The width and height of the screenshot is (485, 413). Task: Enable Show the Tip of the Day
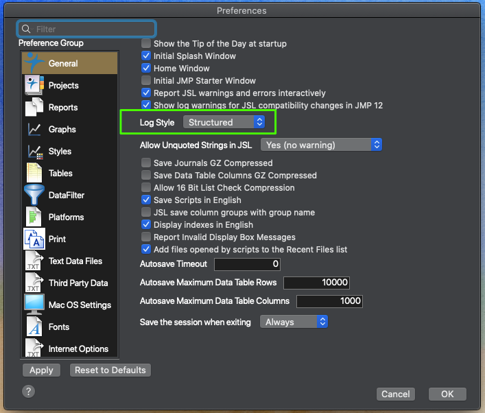146,44
